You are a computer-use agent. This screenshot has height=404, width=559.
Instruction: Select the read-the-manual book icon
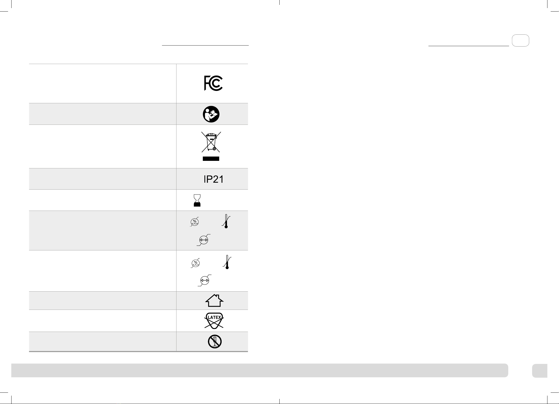coord(211,114)
